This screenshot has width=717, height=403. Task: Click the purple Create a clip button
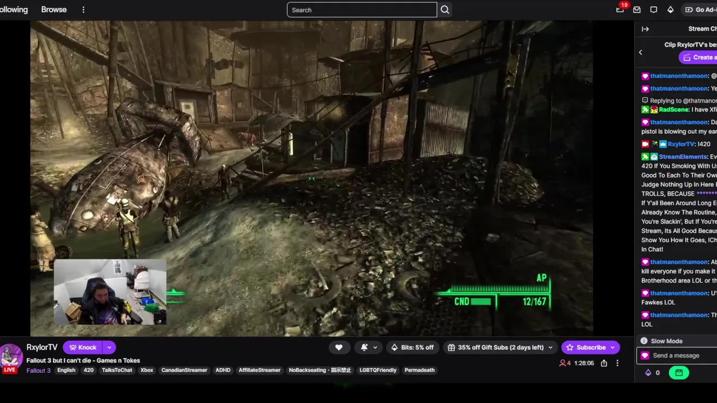tap(698, 57)
